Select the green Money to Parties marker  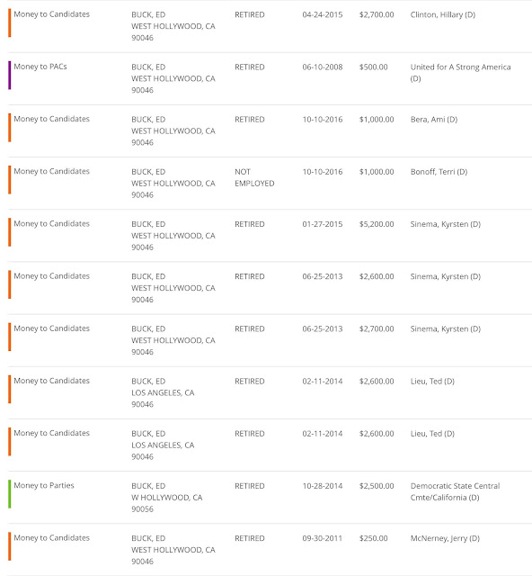coord(10,494)
